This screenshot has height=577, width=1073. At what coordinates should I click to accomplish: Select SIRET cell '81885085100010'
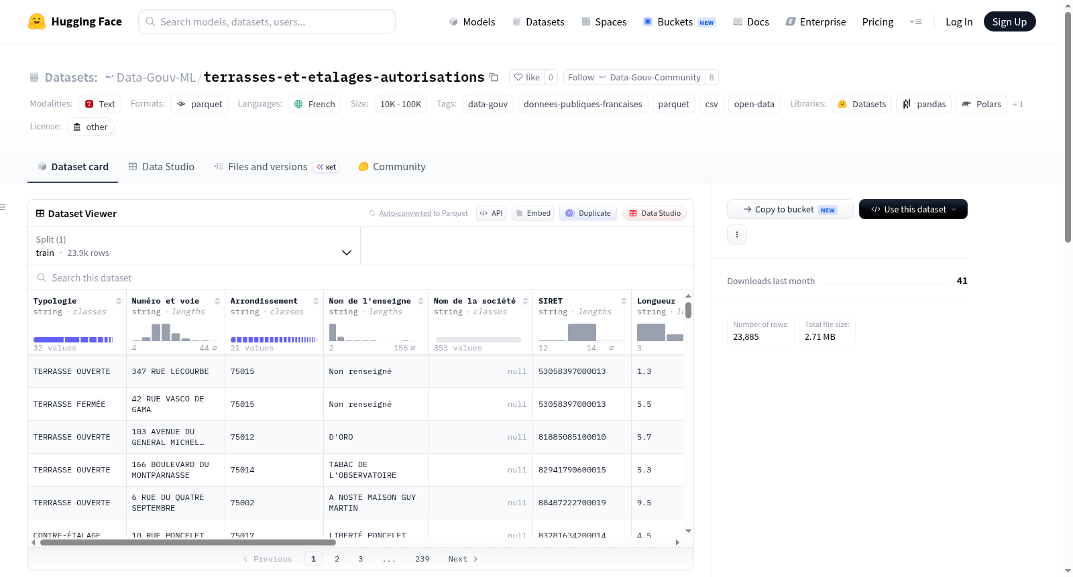click(582, 437)
